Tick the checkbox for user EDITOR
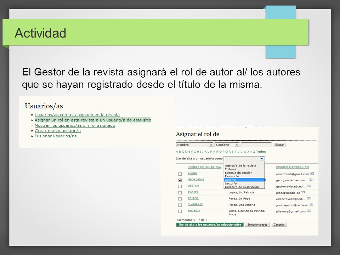Image resolution: width=340 pixels, height=255 pixels. [x=180, y=199]
